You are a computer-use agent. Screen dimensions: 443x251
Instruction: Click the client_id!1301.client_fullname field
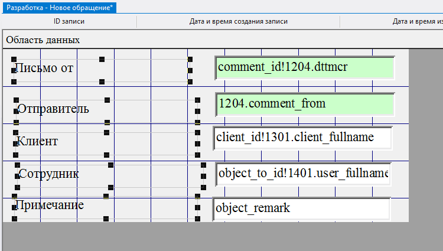pyautogui.click(x=302, y=138)
